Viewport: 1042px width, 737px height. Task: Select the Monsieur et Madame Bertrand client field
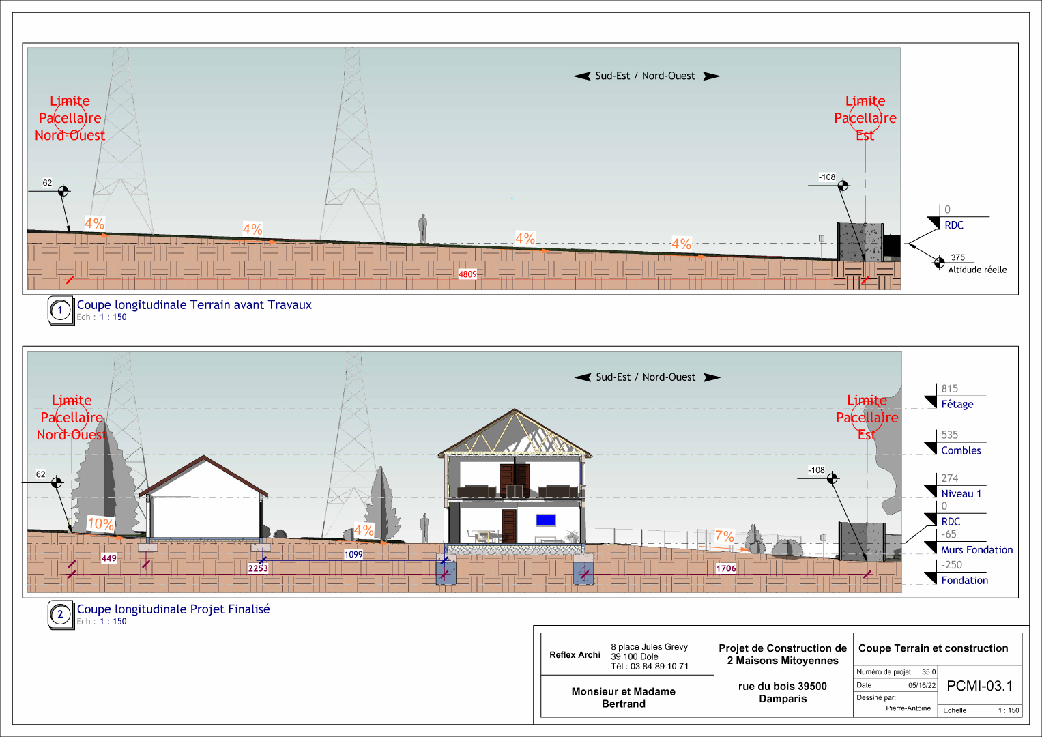pos(623,697)
